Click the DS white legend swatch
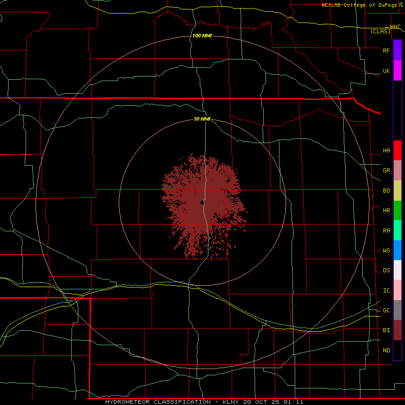The width and height of the screenshot is (405, 405). tap(397, 270)
